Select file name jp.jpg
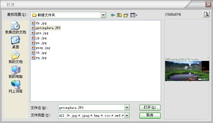Image resolution: width=213 pixels, height=123 pixels. [x=41, y=38]
